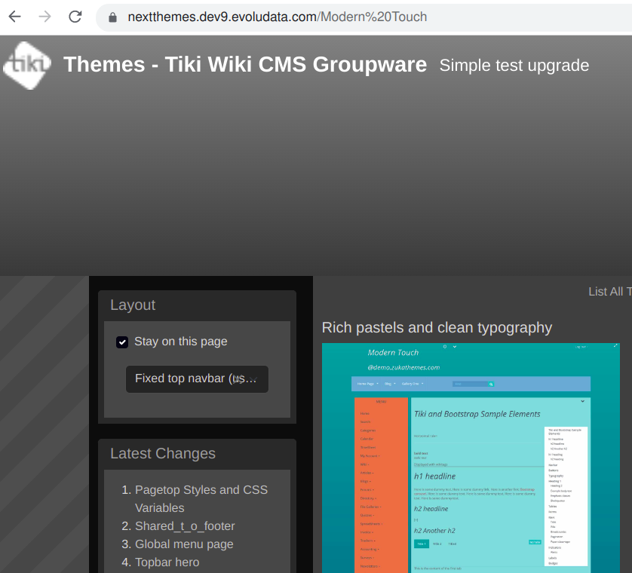
Task: Open the Global menu page link
Action: tap(184, 544)
